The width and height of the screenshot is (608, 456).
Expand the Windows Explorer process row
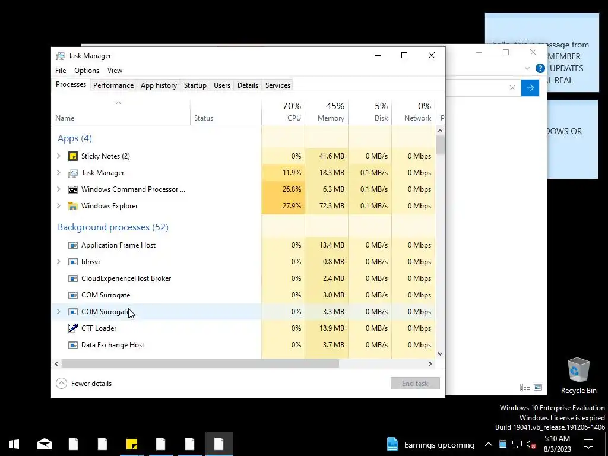(59, 206)
